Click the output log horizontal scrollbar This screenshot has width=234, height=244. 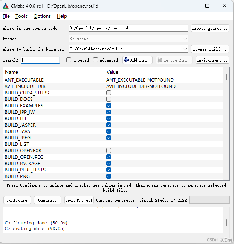click(x=23, y=236)
